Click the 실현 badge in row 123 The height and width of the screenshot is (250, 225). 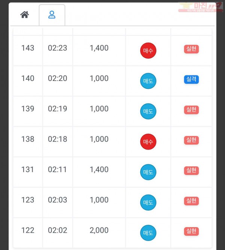(x=191, y=201)
